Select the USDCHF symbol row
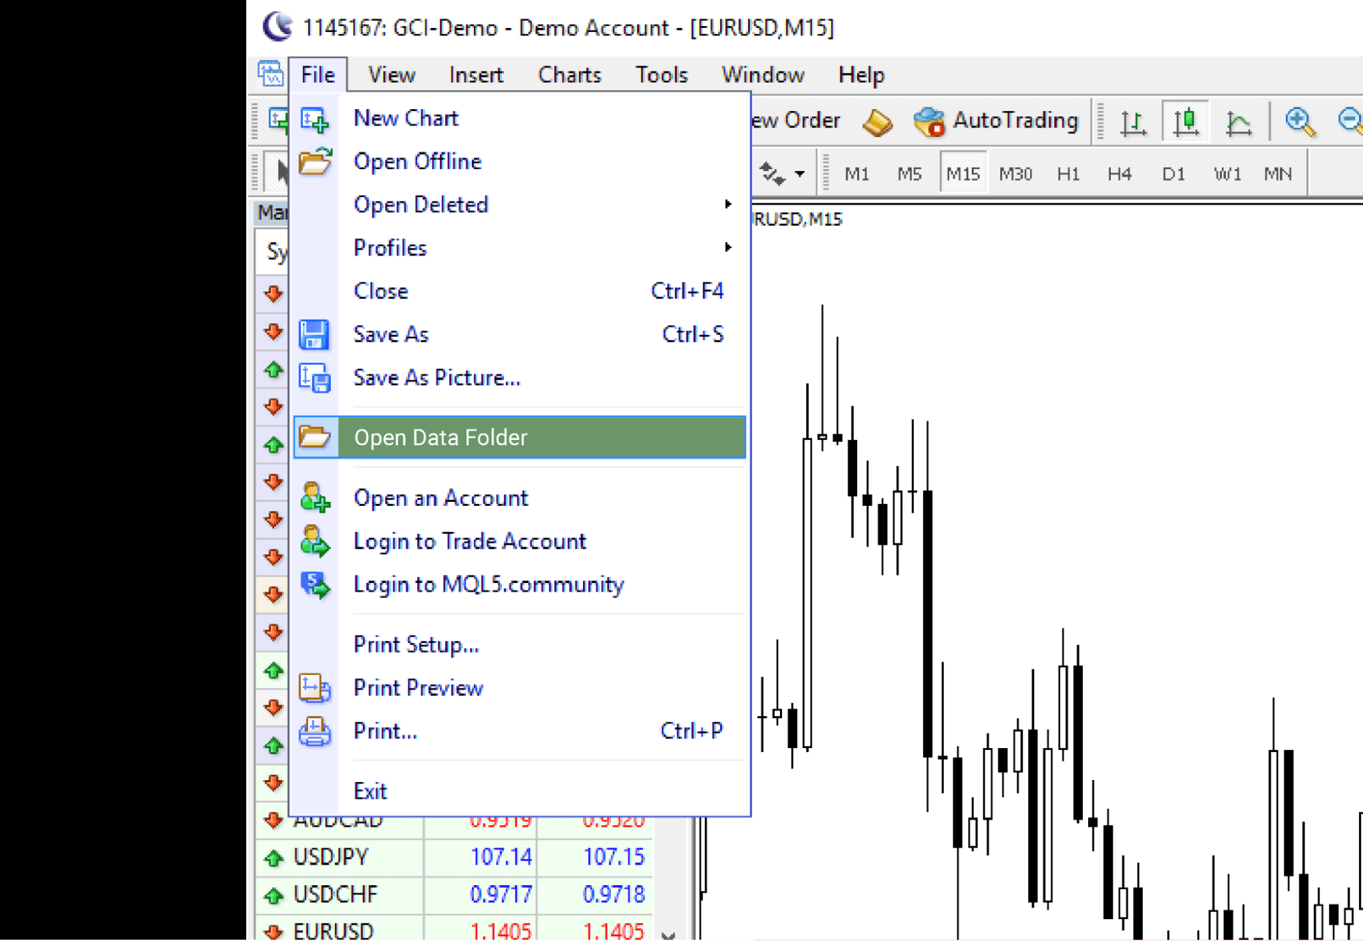The width and height of the screenshot is (1363, 941). pyautogui.click(x=453, y=895)
